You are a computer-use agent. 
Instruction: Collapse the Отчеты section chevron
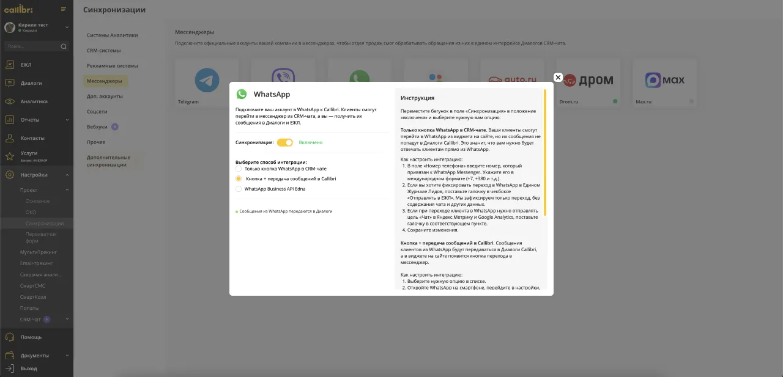click(67, 119)
